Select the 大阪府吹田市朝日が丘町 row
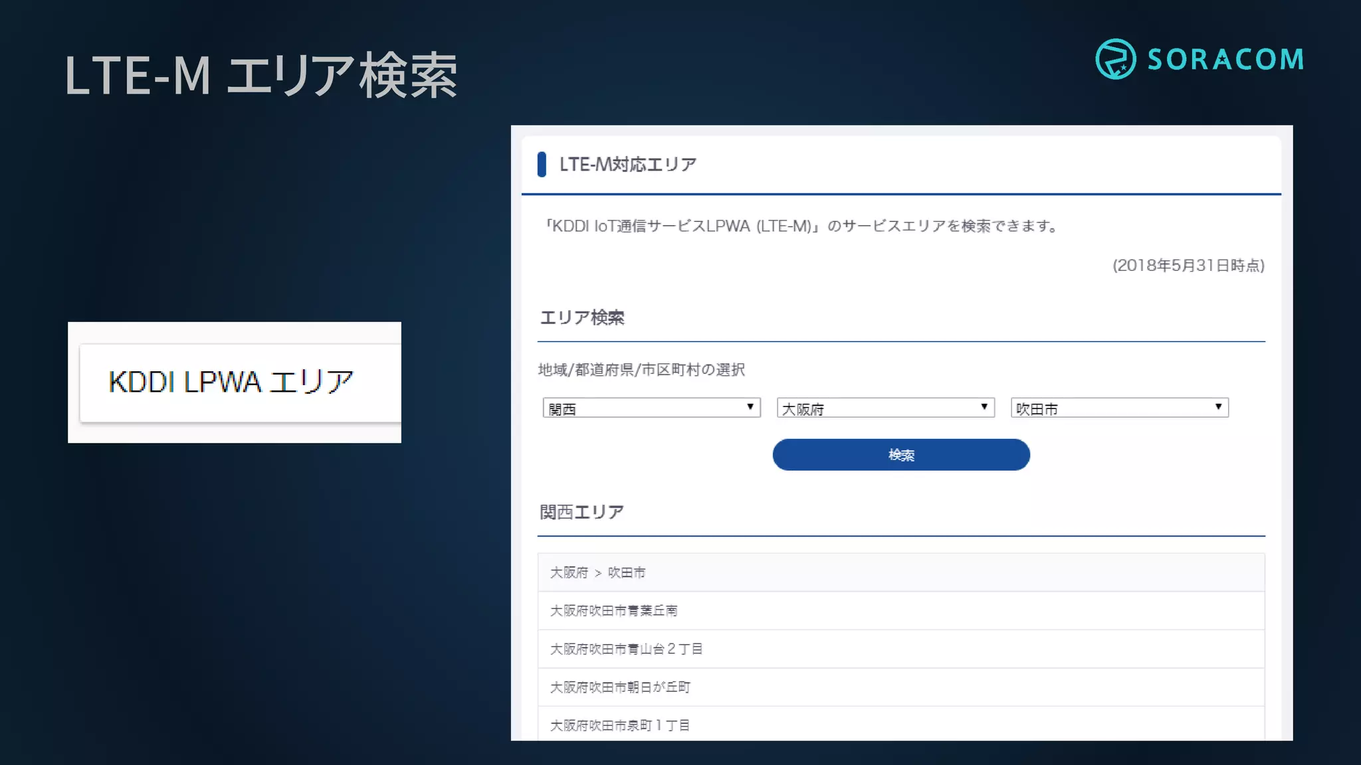 pyautogui.click(x=901, y=687)
